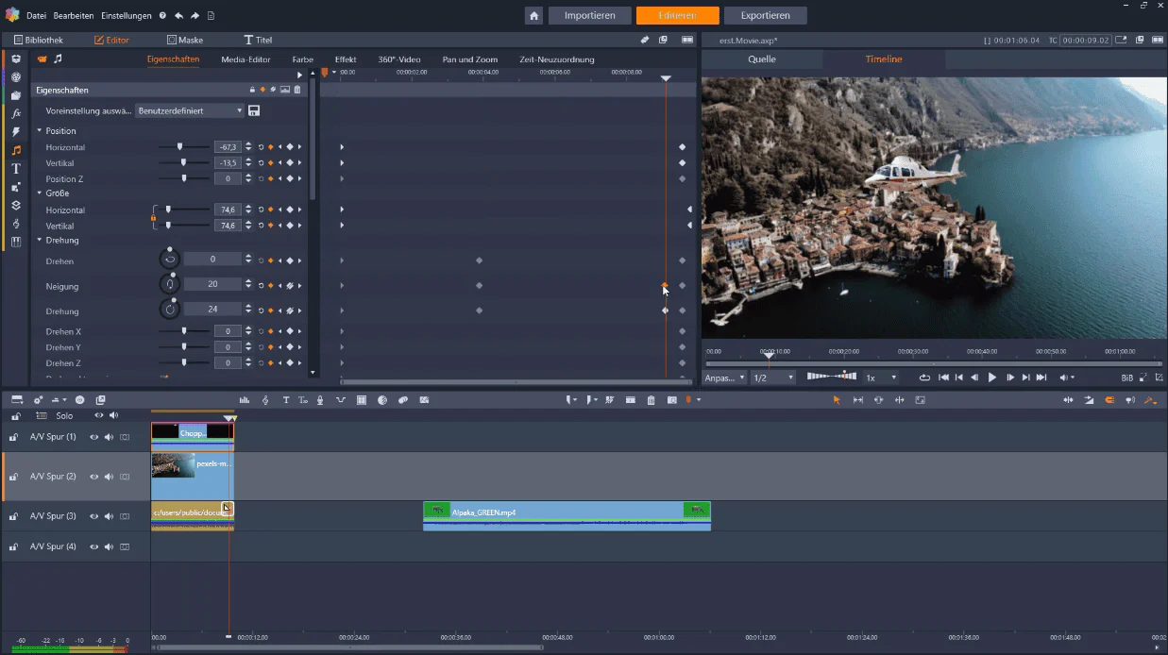Click the treble clef ScoreFitter icon

(265, 400)
